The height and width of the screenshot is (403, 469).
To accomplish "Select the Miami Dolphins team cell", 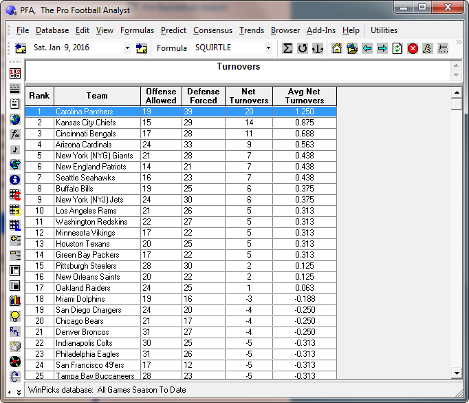I will [97, 299].
